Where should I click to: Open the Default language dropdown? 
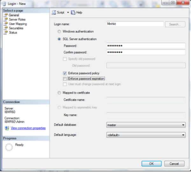tap(146, 135)
